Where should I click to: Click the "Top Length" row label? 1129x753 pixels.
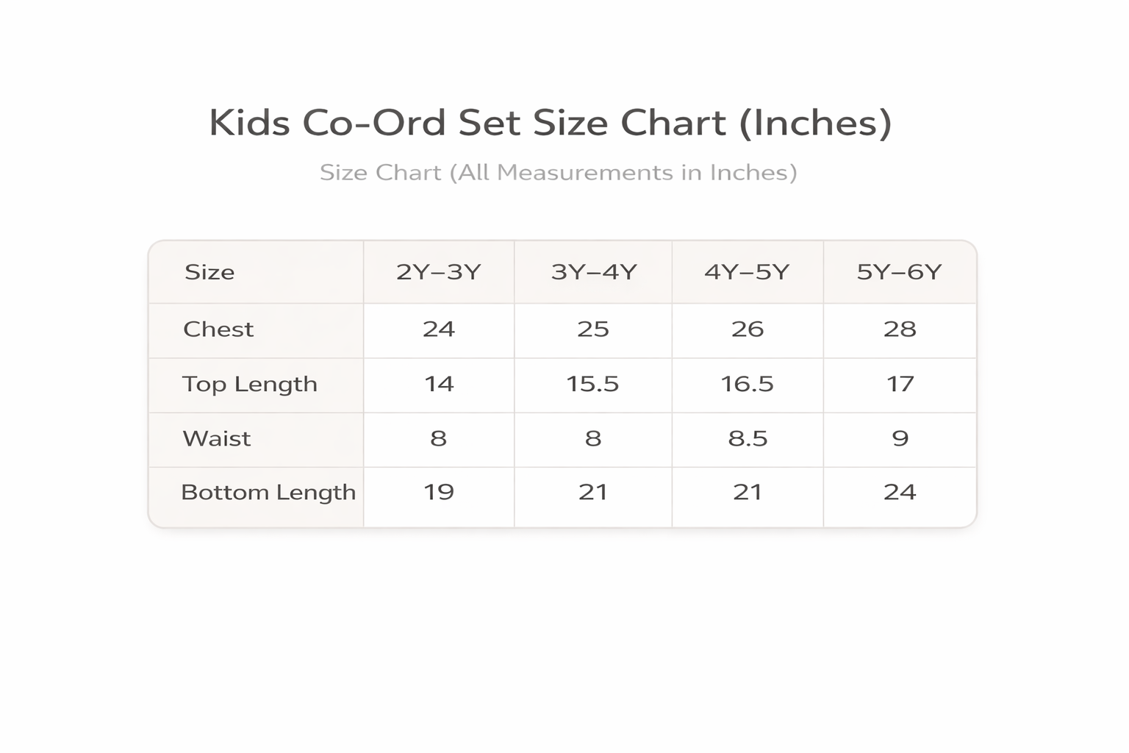click(x=250, y=385)
